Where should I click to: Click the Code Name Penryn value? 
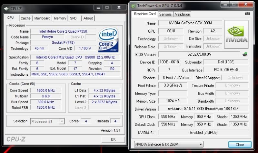pyautogui.click(x=47, y=37)
